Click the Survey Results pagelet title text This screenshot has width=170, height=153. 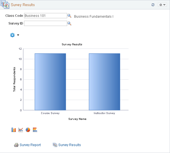(23, 5)
